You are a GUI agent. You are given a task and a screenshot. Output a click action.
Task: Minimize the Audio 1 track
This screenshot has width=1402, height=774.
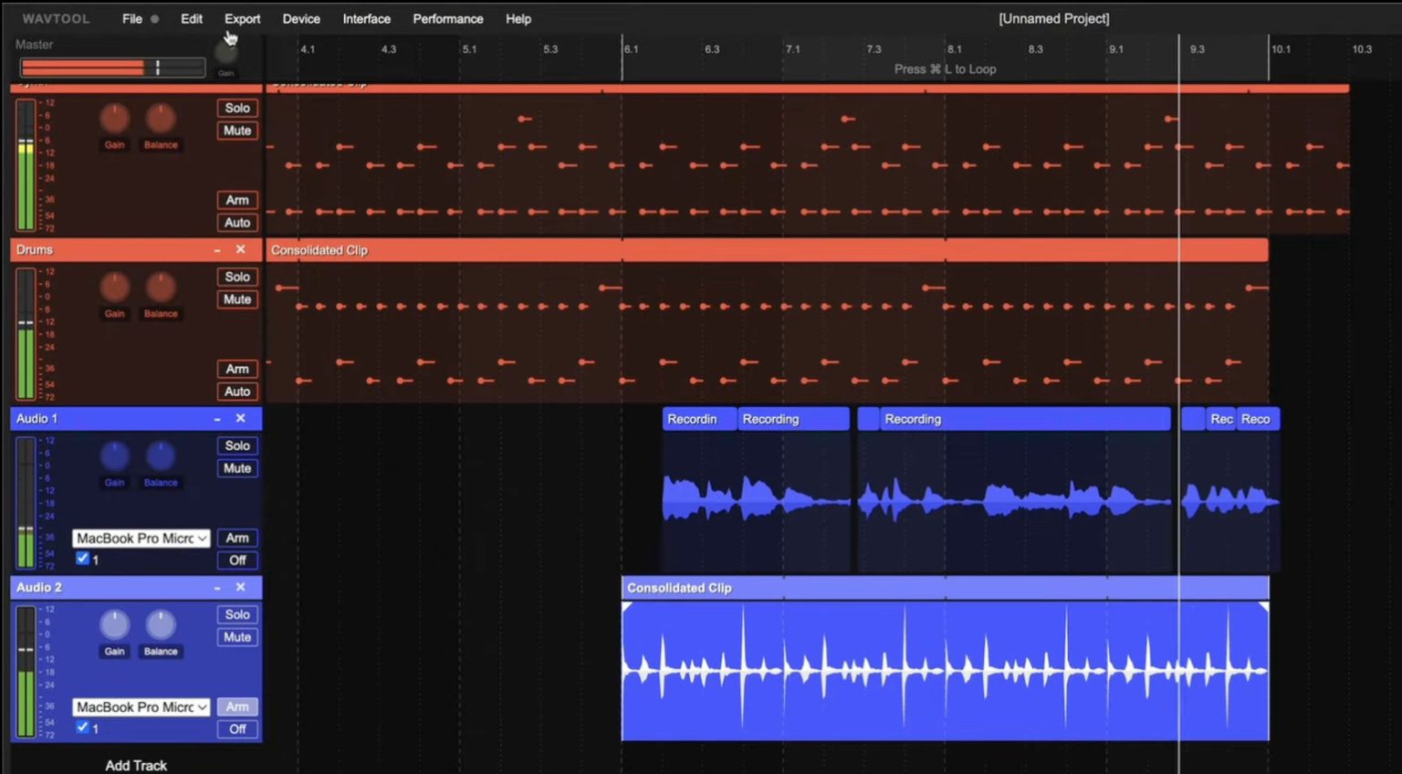(217, 419)
